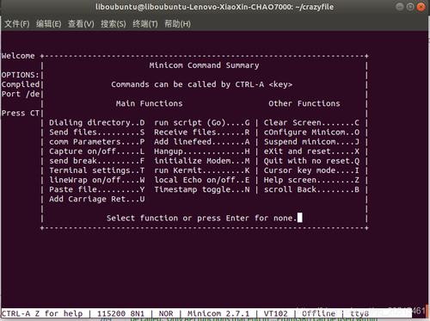The height and width of the screenshot is (321, 430).
Task: Click the 'Send files.........S' entry
Action: tap(97, 132)
